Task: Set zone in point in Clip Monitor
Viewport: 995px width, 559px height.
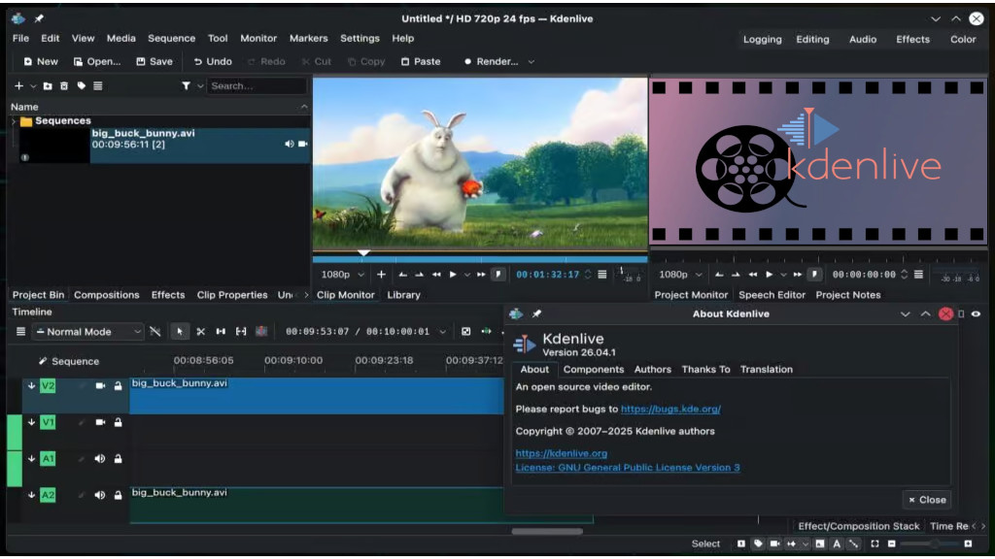Action: [x=403, y=275]
